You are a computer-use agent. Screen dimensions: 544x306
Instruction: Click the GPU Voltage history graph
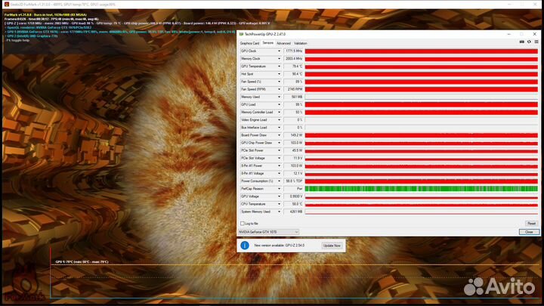[x=421, y=196]
